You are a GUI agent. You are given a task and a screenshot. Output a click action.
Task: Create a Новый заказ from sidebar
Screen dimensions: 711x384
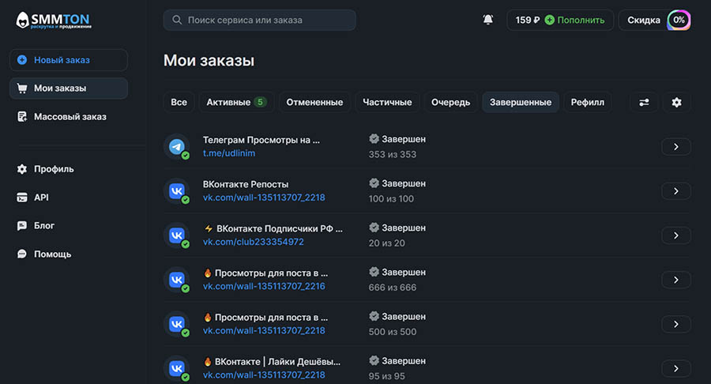pyautogui.click(x=68, y=60)
